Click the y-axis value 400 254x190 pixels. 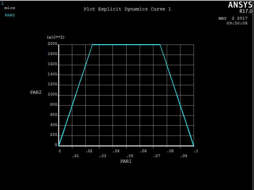(54, 125)
